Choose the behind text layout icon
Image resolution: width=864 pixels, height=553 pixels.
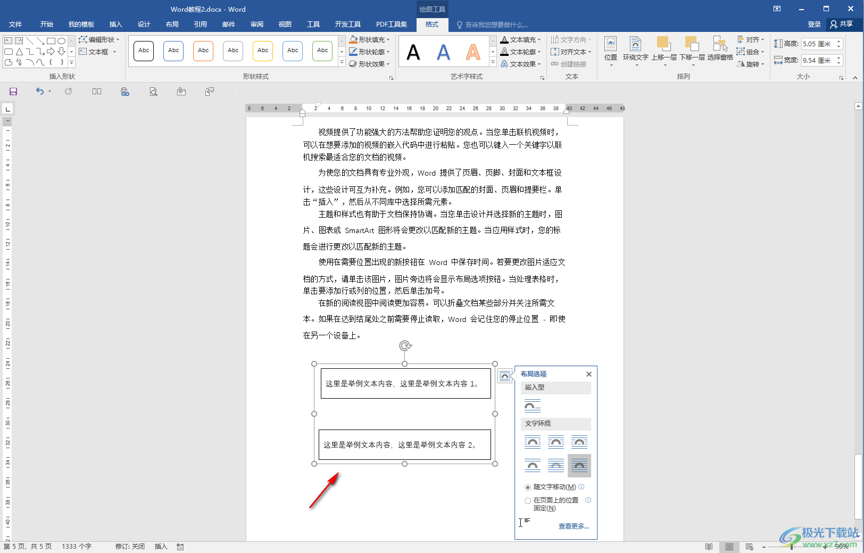[556, 466]
